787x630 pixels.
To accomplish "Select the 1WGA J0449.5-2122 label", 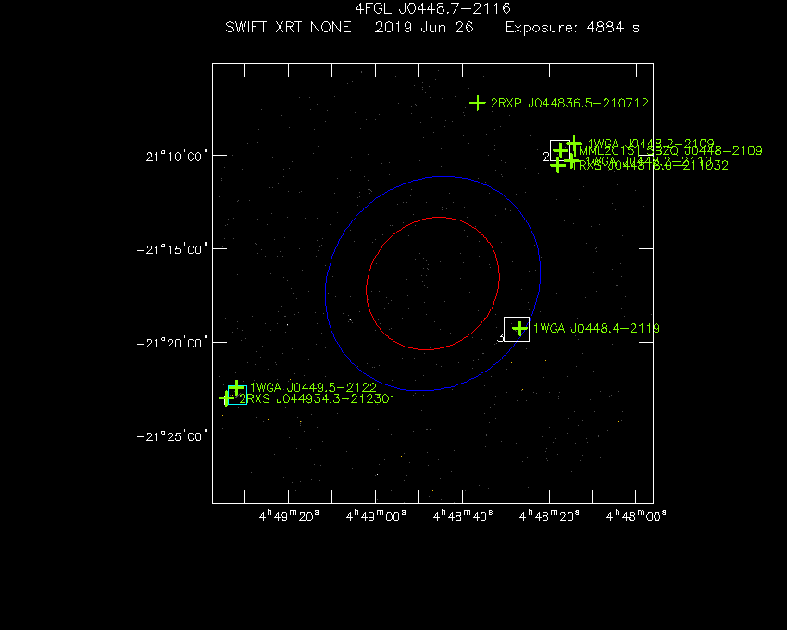I will tap(313, 387).
